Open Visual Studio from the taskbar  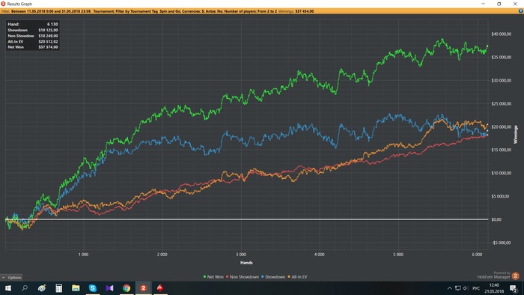tap(109, 288)
